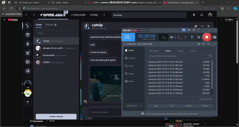The width and height of the screenshot is (239, 127).
Task: Switch to the Videos tab in Bandicam
Action: click(x=168, y=51)
